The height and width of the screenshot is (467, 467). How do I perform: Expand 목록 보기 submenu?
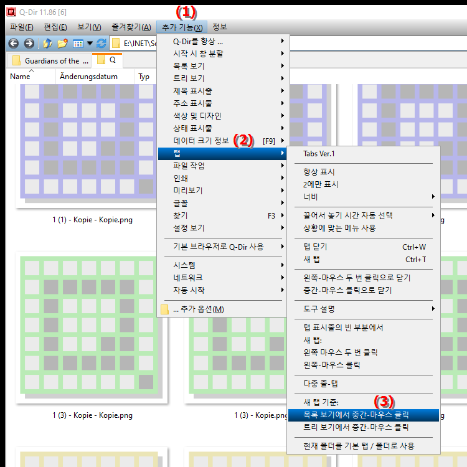pos(222,66)
